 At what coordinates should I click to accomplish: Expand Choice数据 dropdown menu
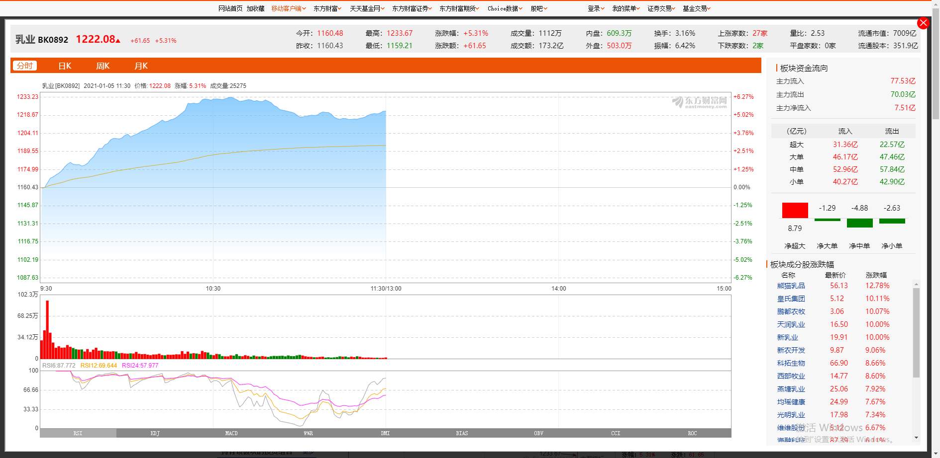505,8
